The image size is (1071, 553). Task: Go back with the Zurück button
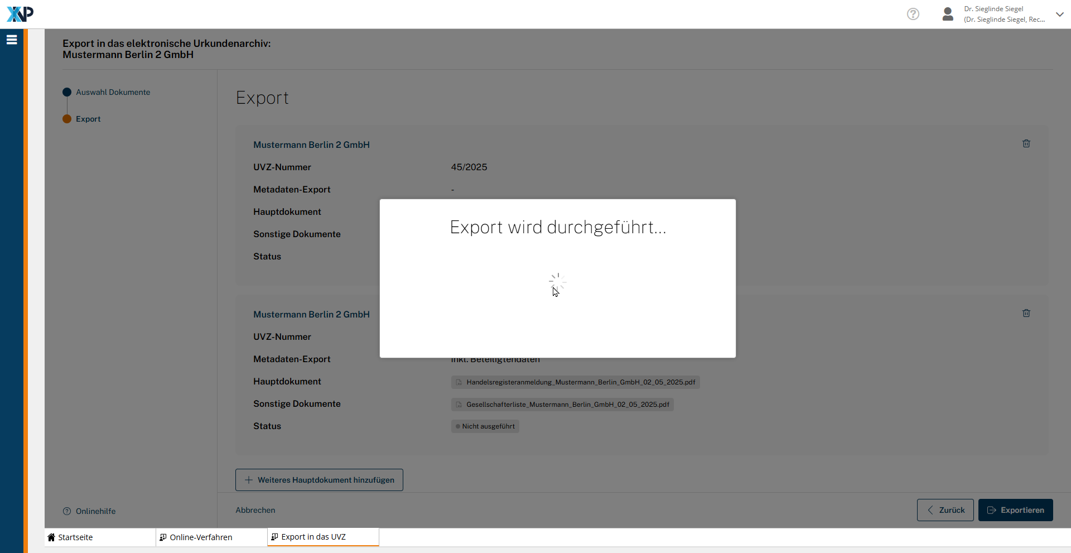click(945, 510)
